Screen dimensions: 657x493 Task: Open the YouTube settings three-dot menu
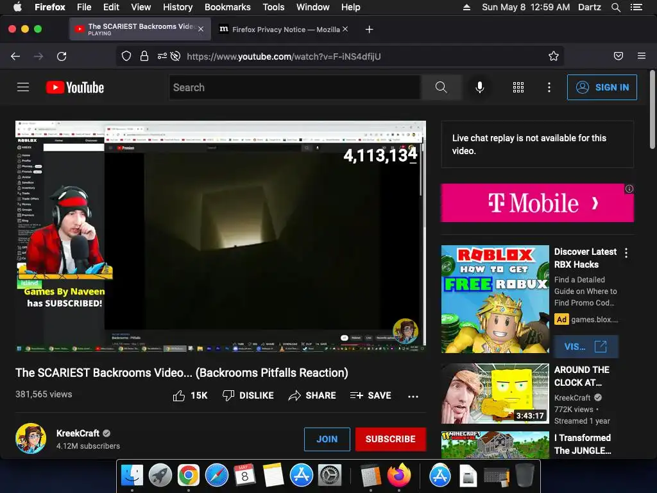549,87
